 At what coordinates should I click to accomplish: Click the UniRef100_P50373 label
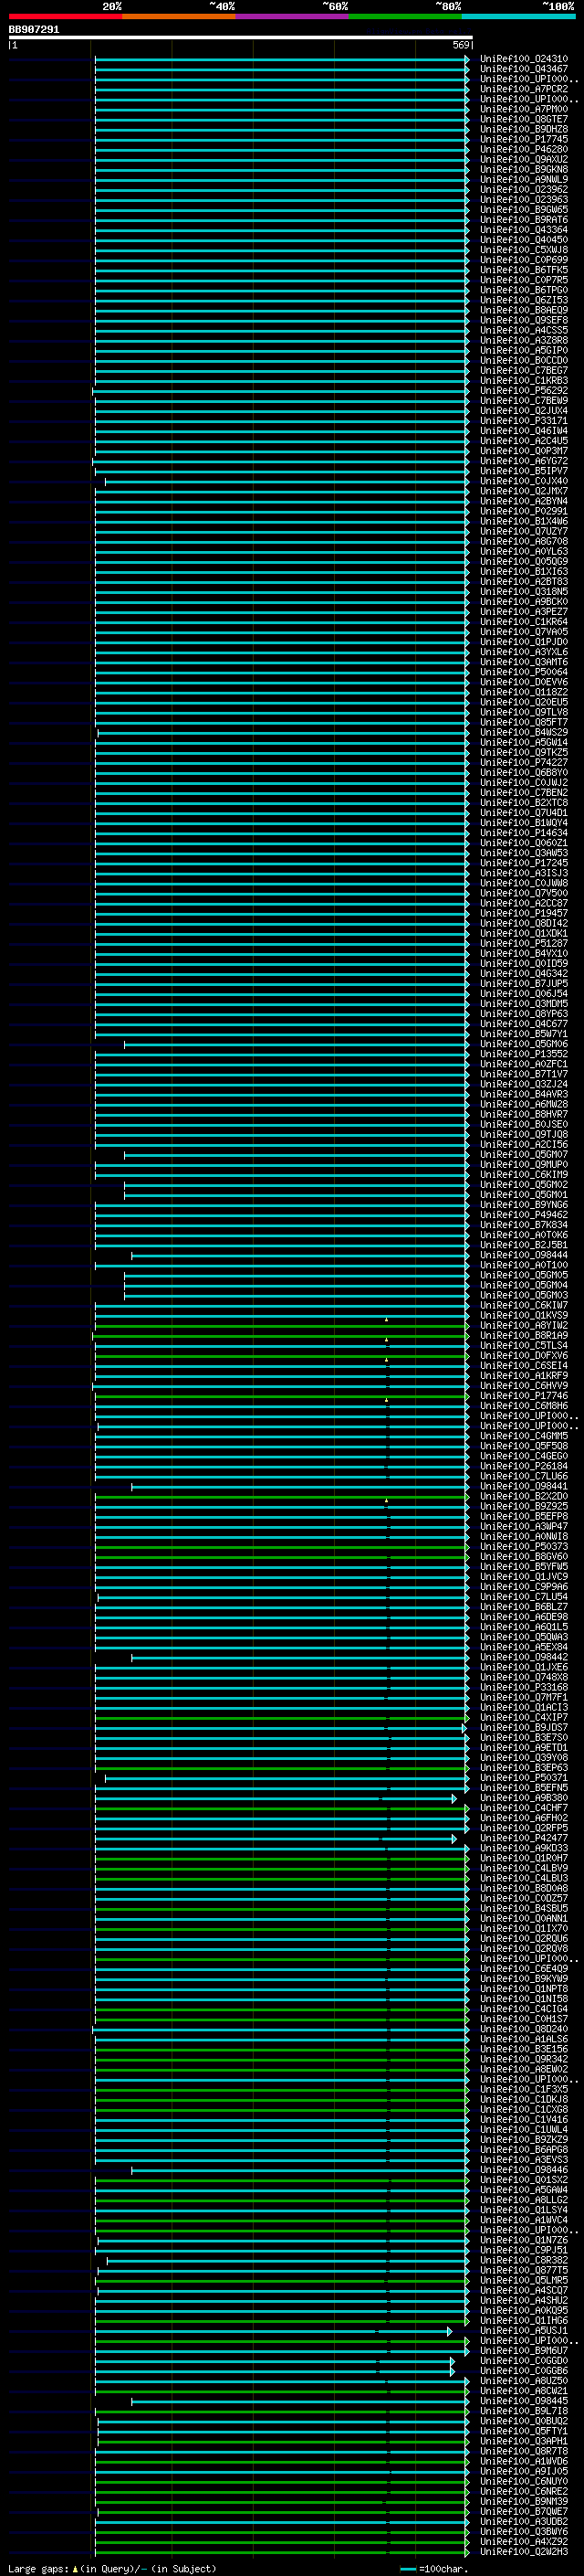click(x=524, y=1547)
